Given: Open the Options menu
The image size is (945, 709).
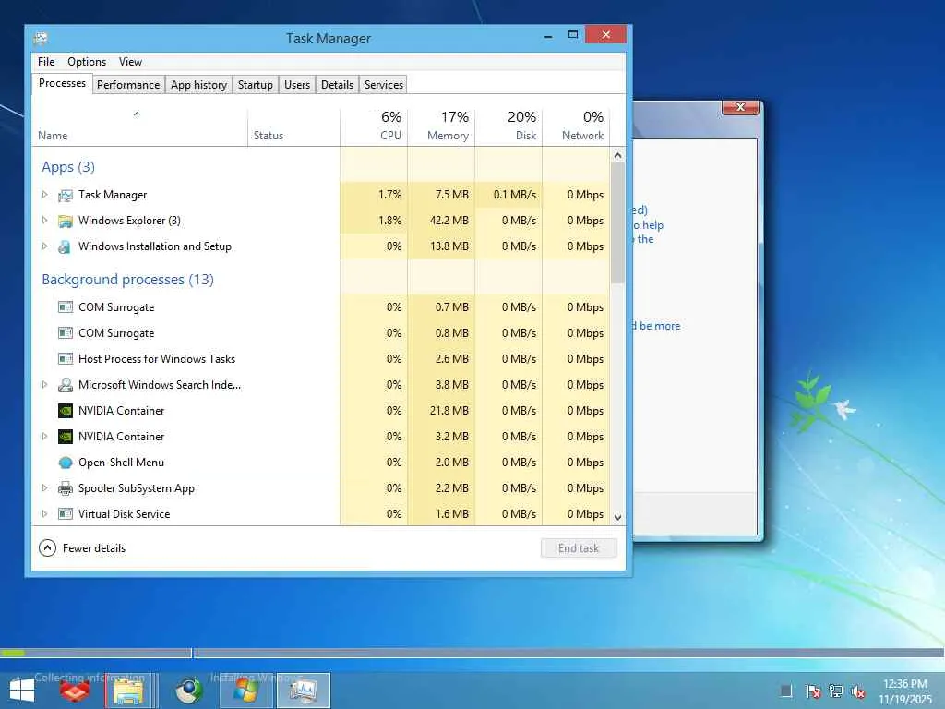Looking at the screenshot, I should (x=87, y=62).
